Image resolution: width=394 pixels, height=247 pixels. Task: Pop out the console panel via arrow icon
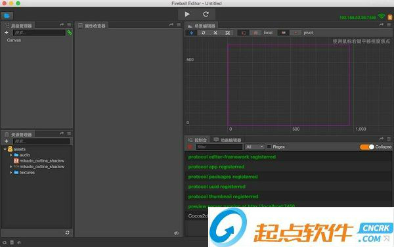click(x=382, y=139)
